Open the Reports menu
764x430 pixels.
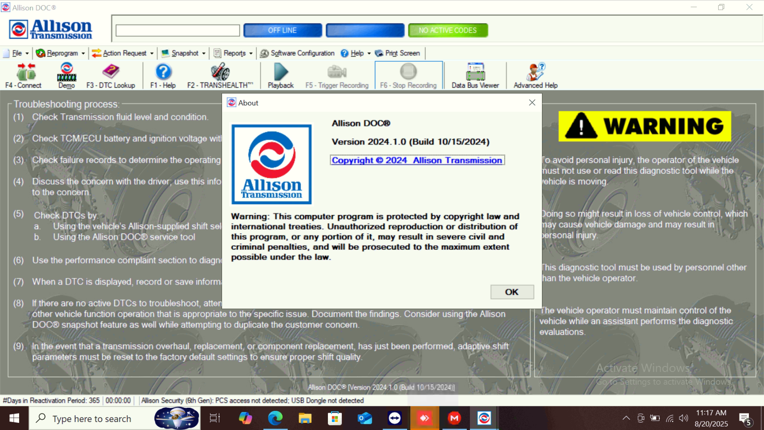tap(233, 53)
